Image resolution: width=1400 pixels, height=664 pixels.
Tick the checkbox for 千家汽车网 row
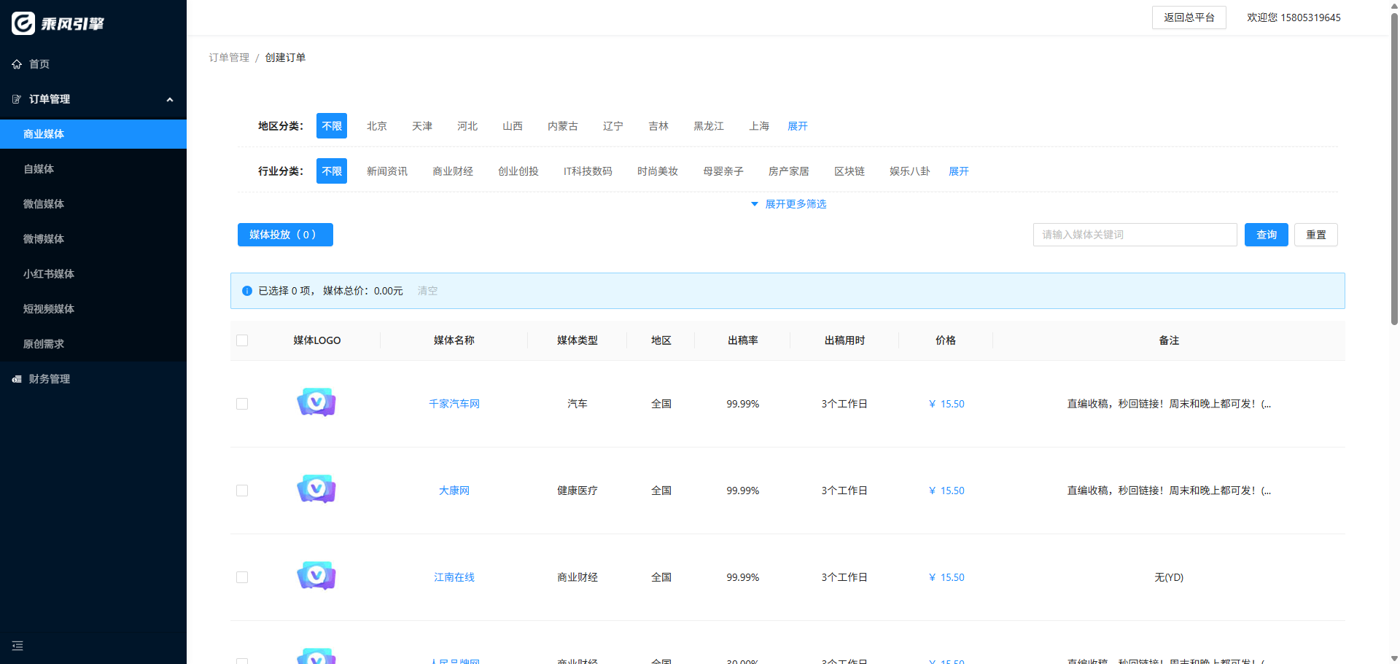click(x=242, y=404)
